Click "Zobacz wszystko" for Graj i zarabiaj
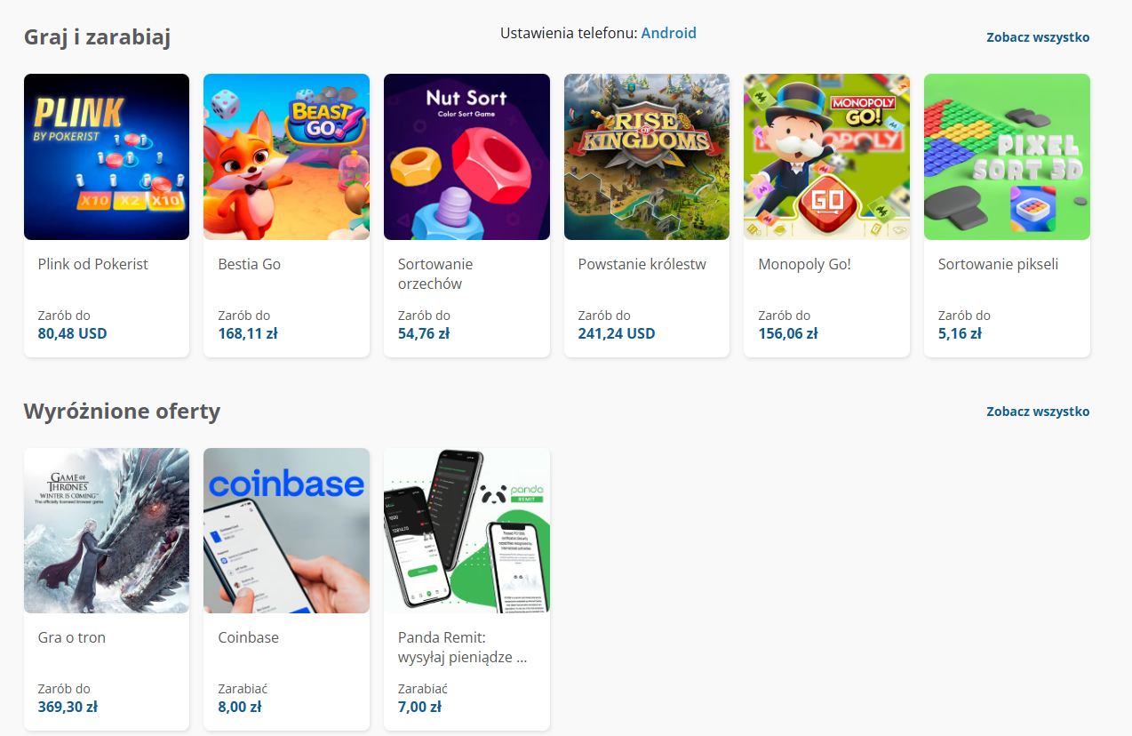This screenshot has width=1132, height=736. (1037, 37)
